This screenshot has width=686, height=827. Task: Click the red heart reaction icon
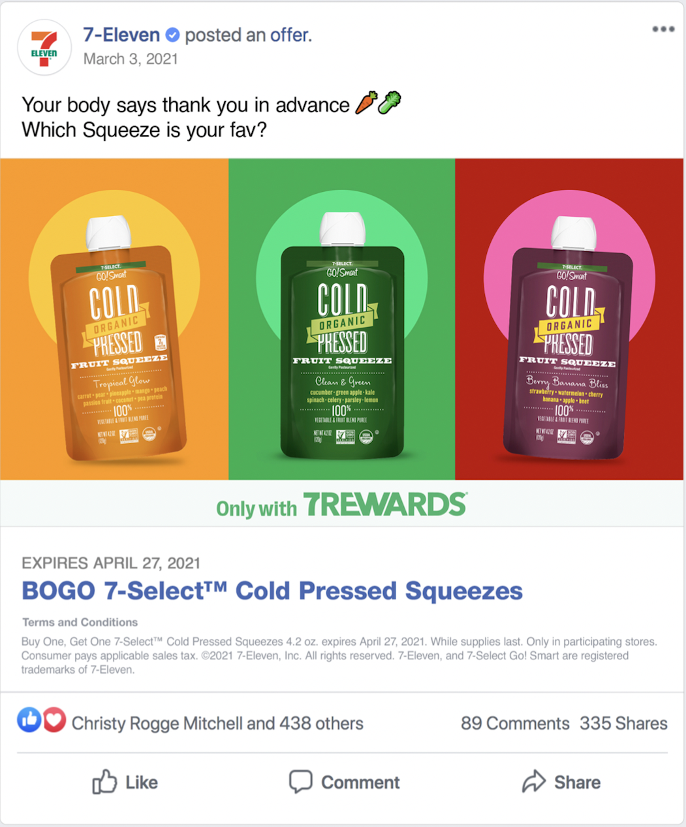click(54, 720)
